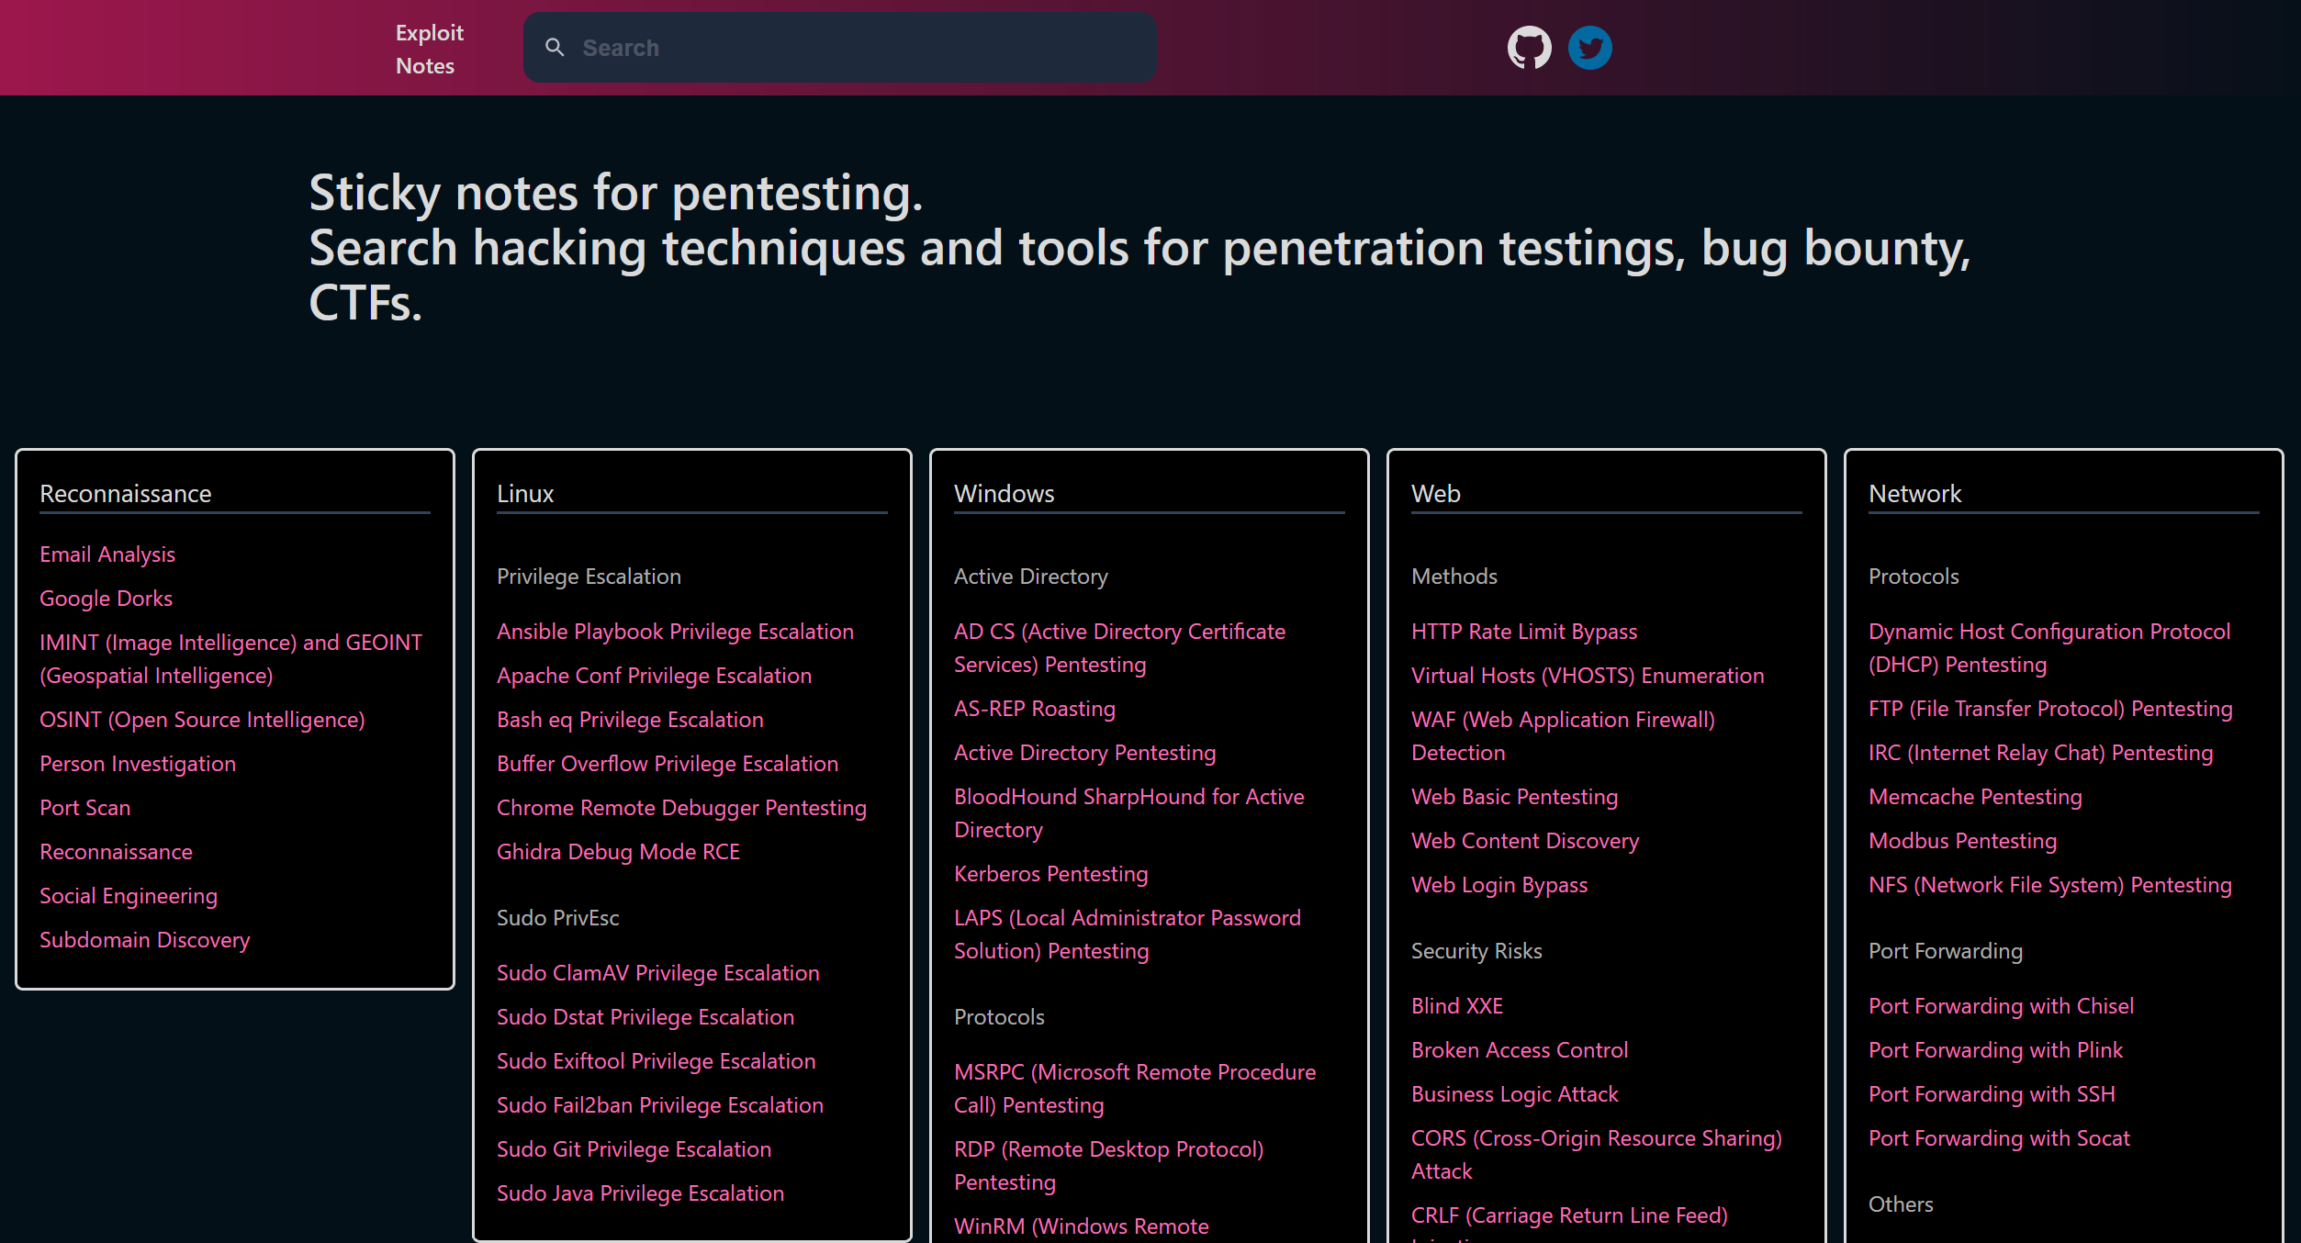Open Ghidra Debug Mode RCE
Viewport: 2301px width, 1243px height.
pos(618,852)
